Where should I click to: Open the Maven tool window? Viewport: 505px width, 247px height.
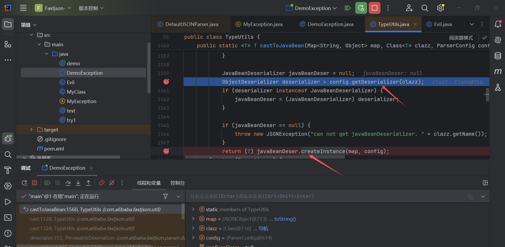tap(498, 72)
